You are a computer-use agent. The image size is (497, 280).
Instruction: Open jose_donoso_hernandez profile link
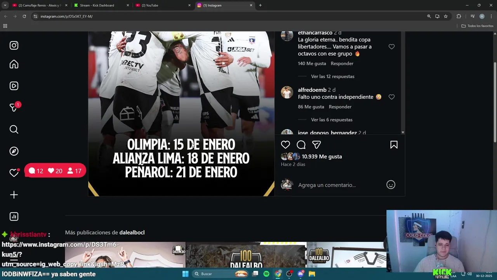(327, 133)
